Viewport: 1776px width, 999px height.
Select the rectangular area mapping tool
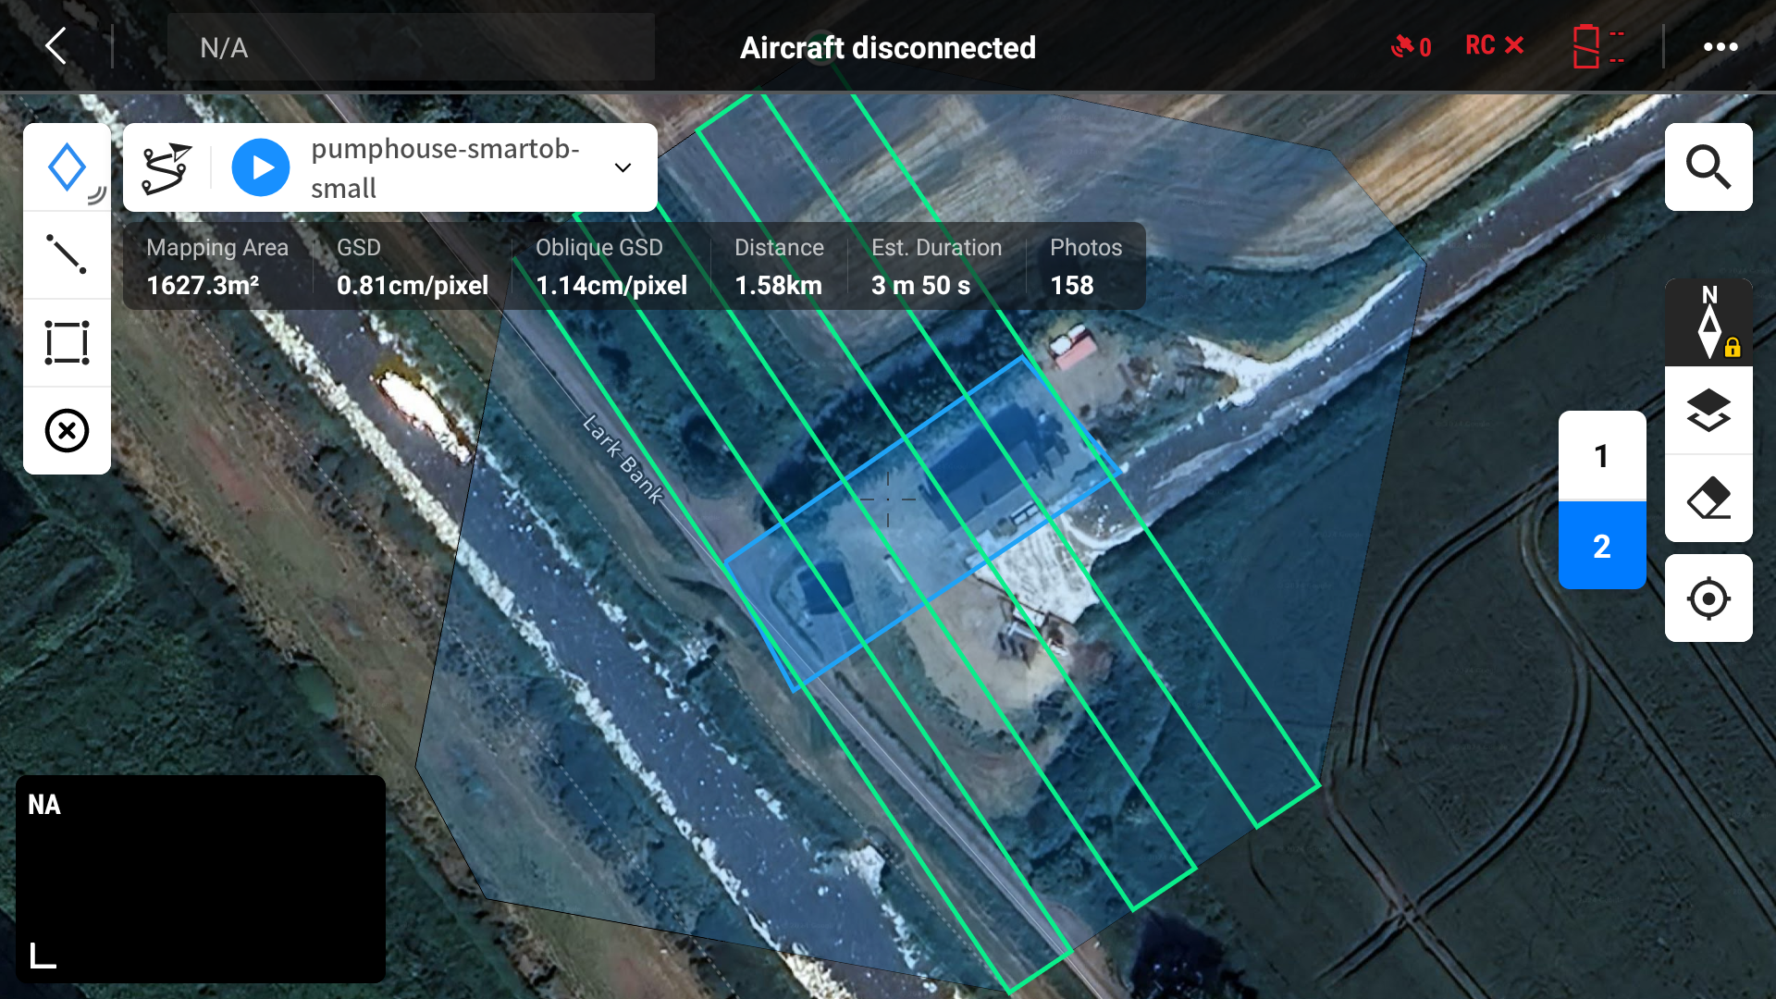coord(67,342)
